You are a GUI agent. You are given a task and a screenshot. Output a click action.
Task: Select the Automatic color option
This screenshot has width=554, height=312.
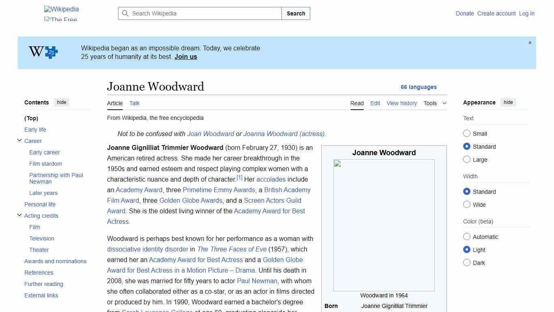(x=467, y=236)
